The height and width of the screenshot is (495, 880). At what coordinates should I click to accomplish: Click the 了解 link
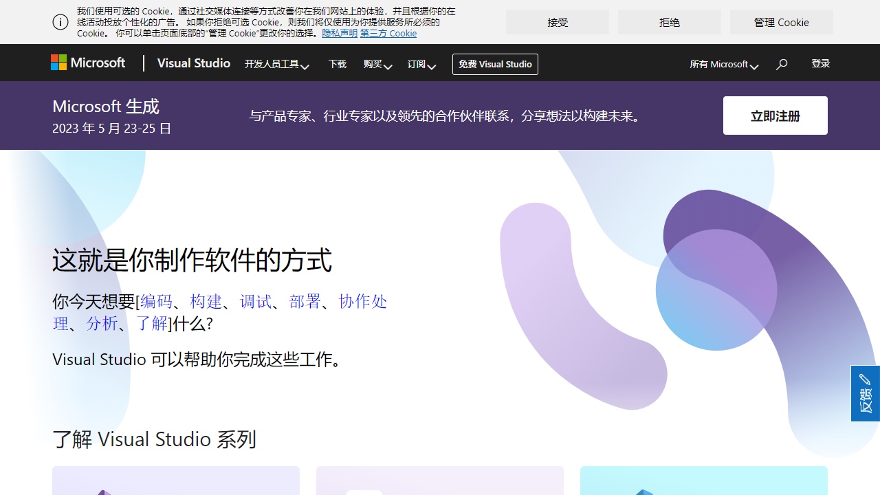(x=151, y=323)
